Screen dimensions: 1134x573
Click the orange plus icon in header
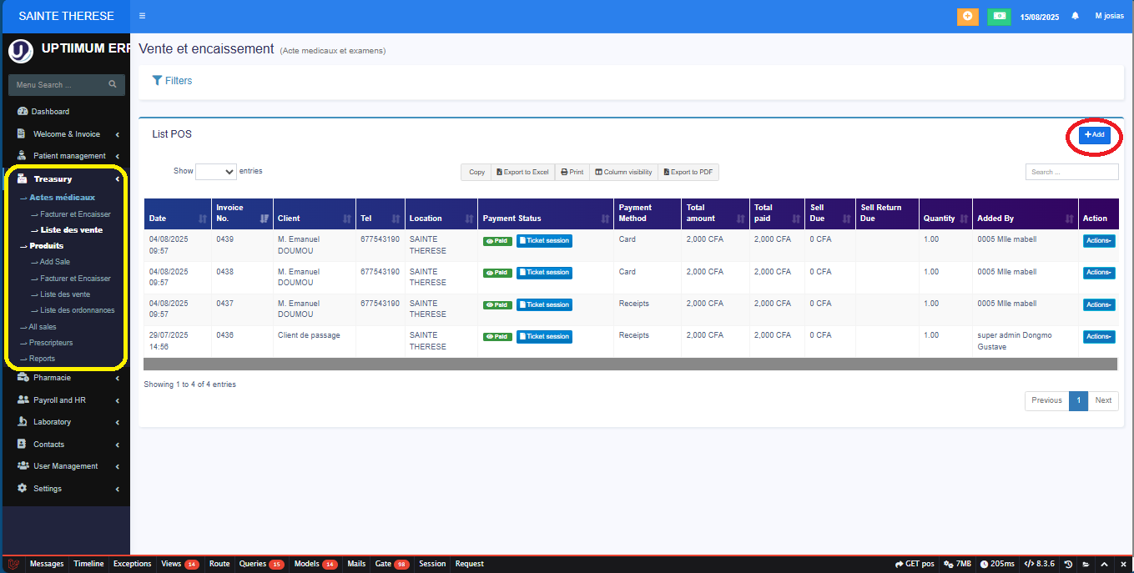click(967, 16)
